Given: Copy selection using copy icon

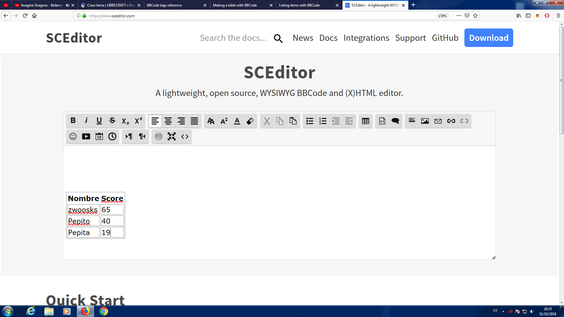Looking at the screenshot, I should pyautogui.click(x=280, y=121).
